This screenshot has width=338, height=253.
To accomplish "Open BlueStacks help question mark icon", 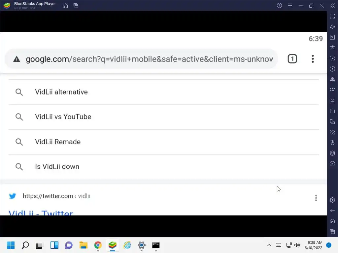I will (x=279, y=6).
